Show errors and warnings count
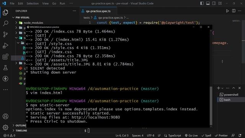This screenshot has width=245, height=138. (9, 135)
